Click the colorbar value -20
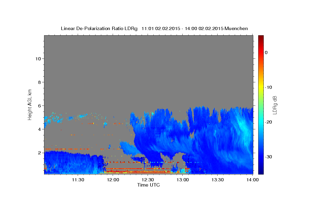Image resolution: width=313 pixels, height=209 pixels. pos(269,122)
